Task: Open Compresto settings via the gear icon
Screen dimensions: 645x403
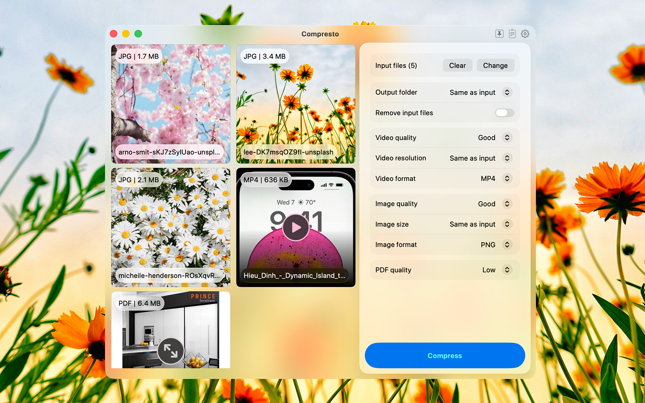Action: [x=525, y=34]
